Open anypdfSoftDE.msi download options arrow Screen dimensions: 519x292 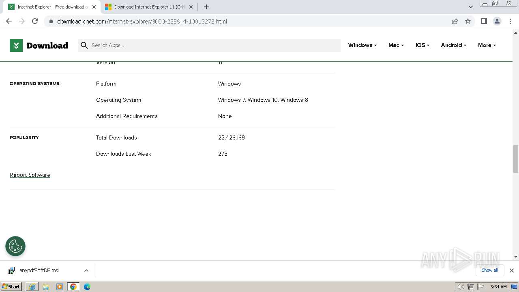86,271
